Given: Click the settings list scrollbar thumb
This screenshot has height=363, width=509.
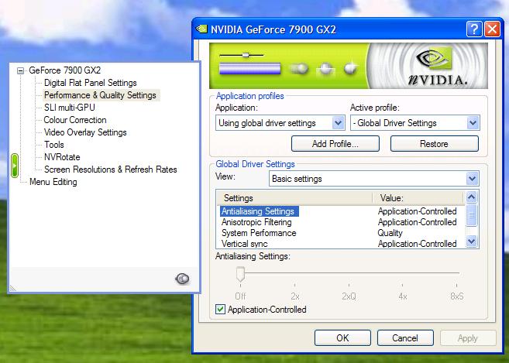Looking at the screenshot, I should coord(472,214).
